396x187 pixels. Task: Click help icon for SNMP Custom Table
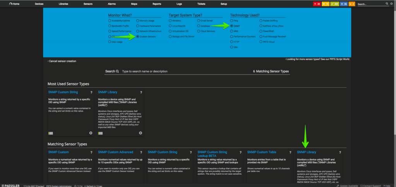(x=290, y=153)
